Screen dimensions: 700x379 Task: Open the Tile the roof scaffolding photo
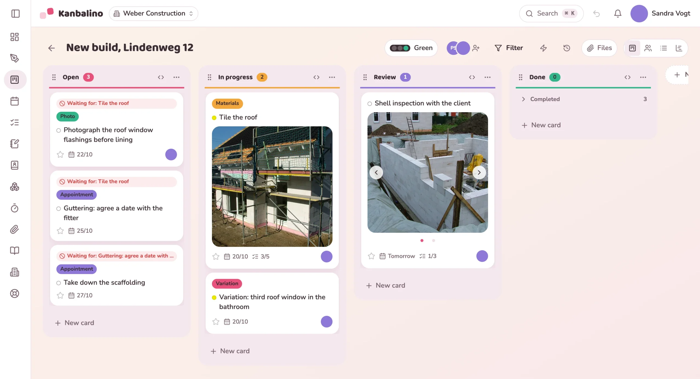(272, 186)
